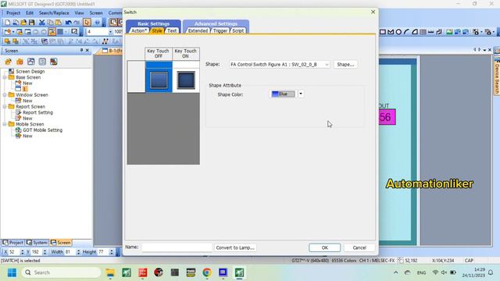The width and height of the screenshot is (500, 281).
Task: Click the Windows taskbar Search box
Action: 61,272
